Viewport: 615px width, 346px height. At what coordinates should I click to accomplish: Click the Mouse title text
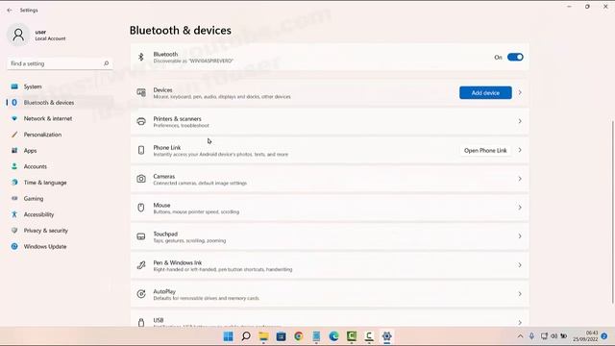161,205
